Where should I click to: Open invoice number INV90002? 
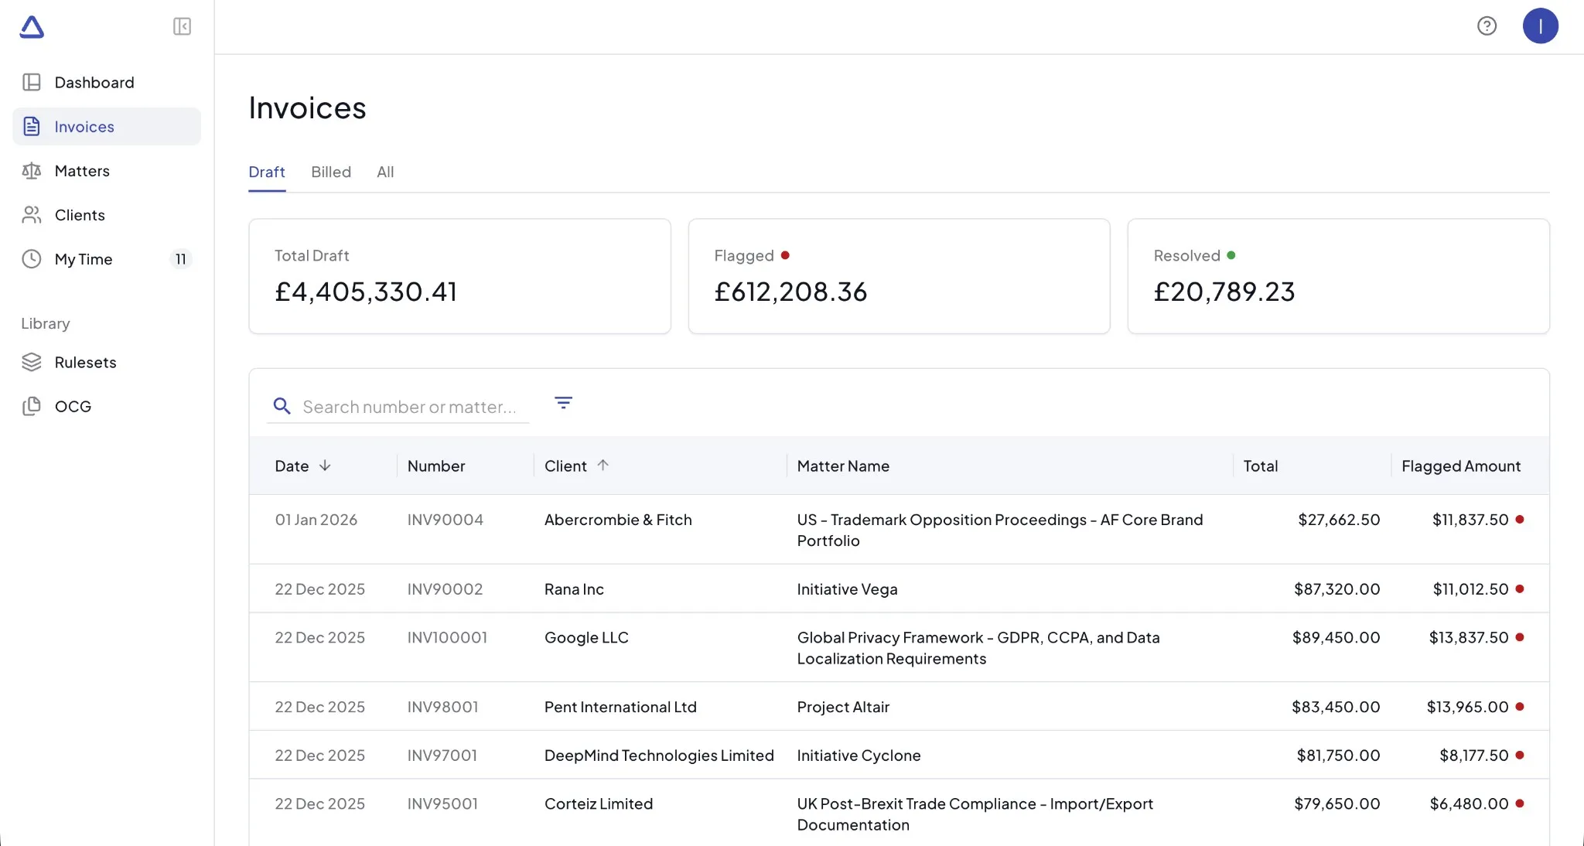coord(445,589)
